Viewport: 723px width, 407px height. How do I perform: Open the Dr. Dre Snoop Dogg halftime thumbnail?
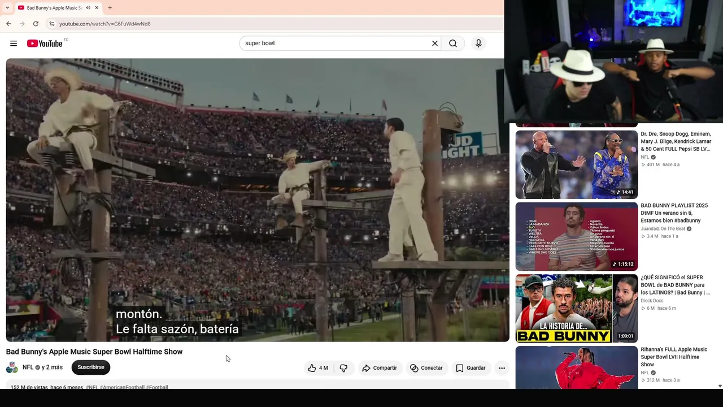(x=577, y=164)
